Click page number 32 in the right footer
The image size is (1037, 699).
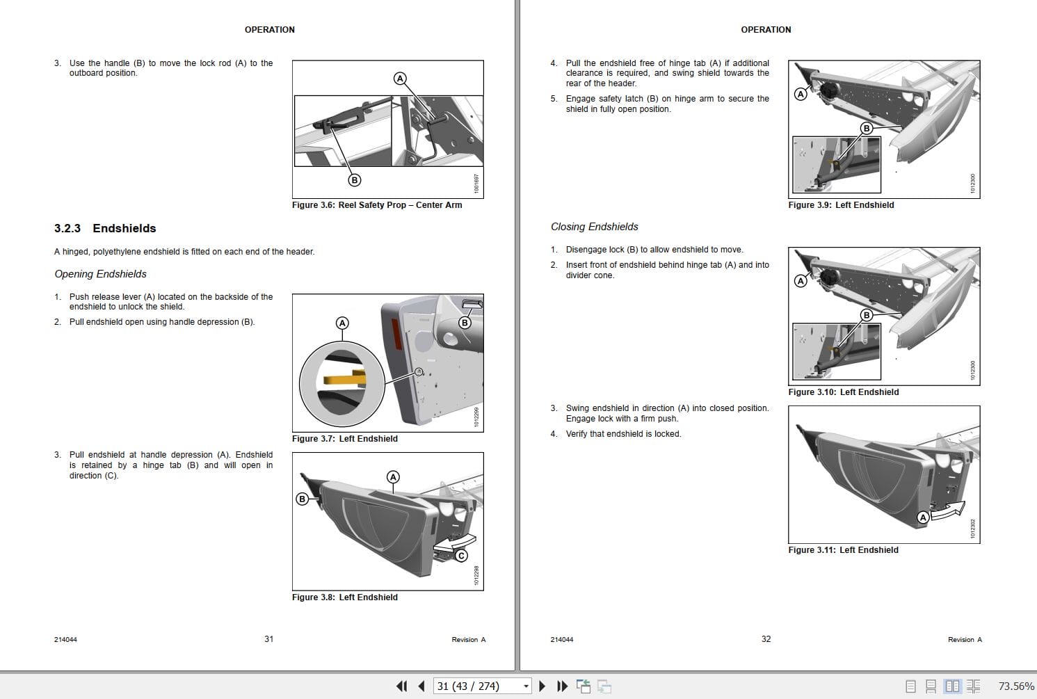click(766, 639)
